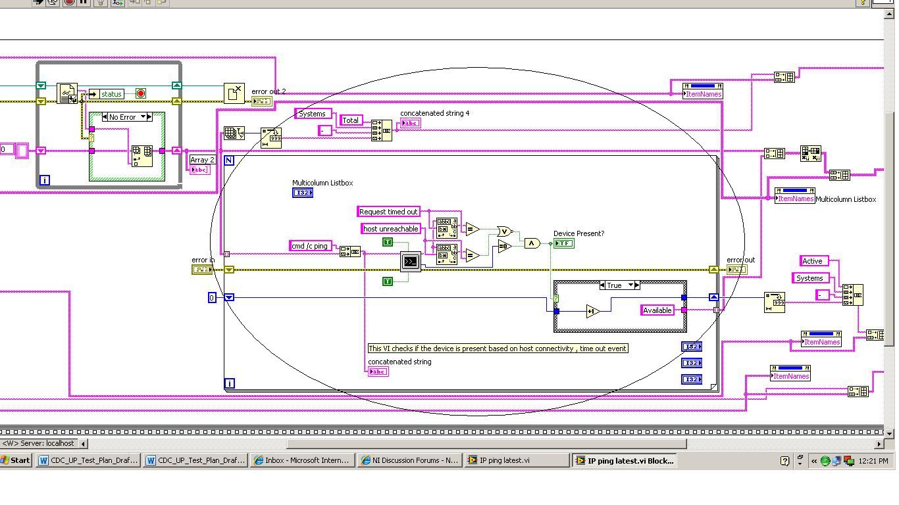Click the For Loop count terminal N
This screenshot has width=899, height=505.
click(229, 160)
